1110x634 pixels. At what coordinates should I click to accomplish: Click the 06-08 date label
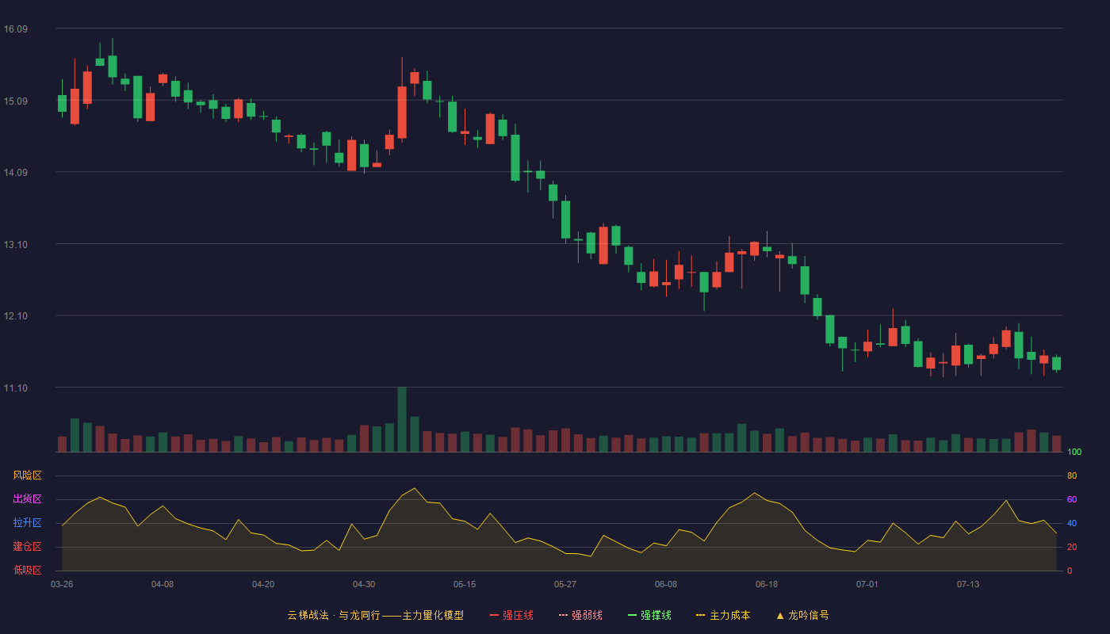tap(666, 584)
